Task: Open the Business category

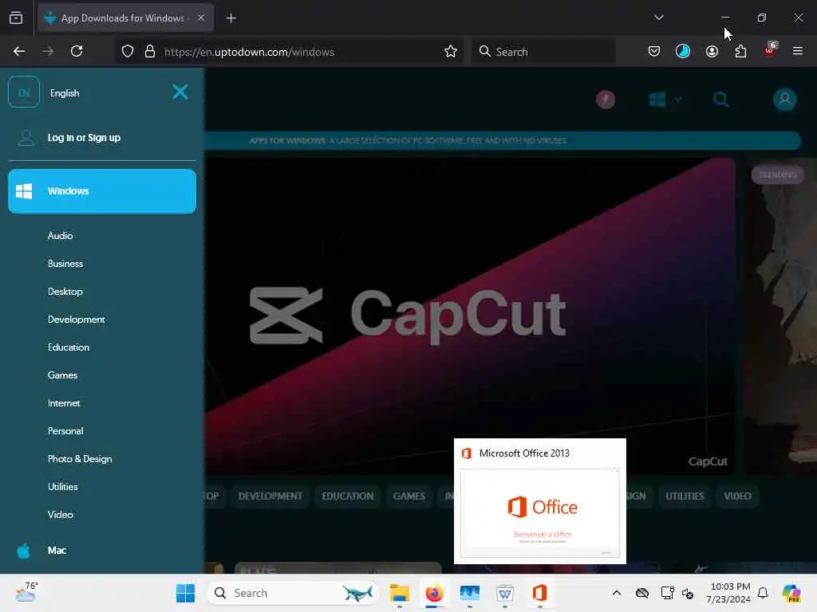Action: (x=65, y=263)
